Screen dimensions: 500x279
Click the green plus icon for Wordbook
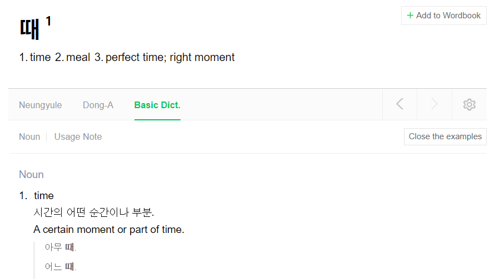tap(410, 16)
